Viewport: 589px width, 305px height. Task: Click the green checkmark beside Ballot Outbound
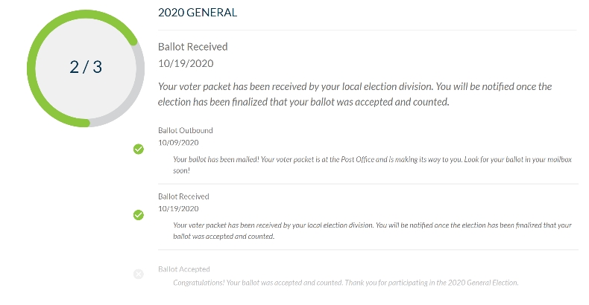[138, 150]
